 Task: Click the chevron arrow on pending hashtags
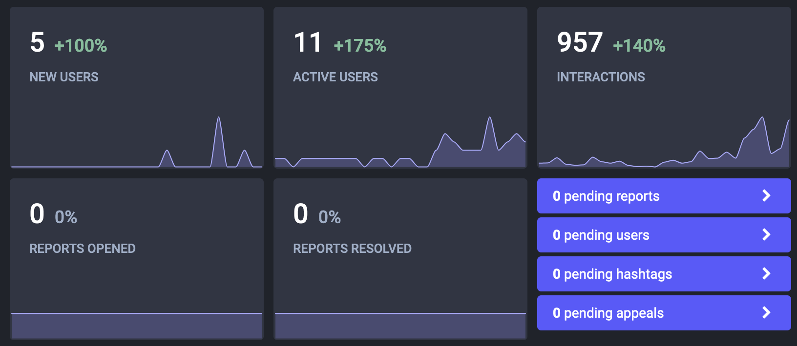pos(766,274)
